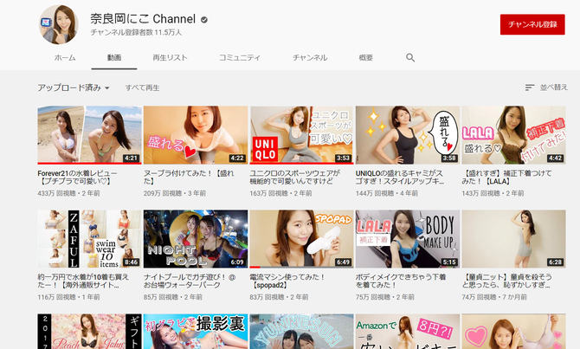Click title 【童貞ニット】童貞を殺そうと思ったら
The height and width of the screenshot is (349, 580).
(x=506, y=281)
